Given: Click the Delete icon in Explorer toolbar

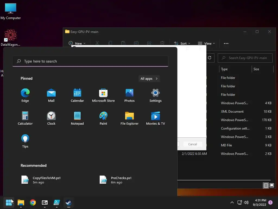Looking at the screenshot, I should tap(162, 43).
